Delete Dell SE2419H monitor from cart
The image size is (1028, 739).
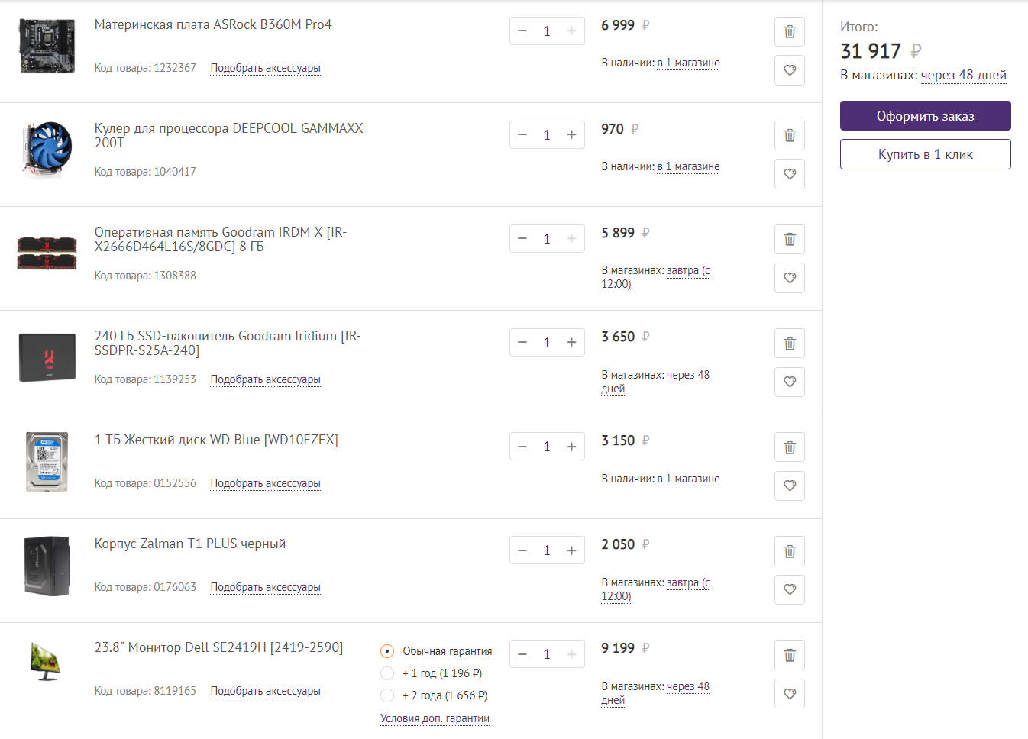click(790, 655)
